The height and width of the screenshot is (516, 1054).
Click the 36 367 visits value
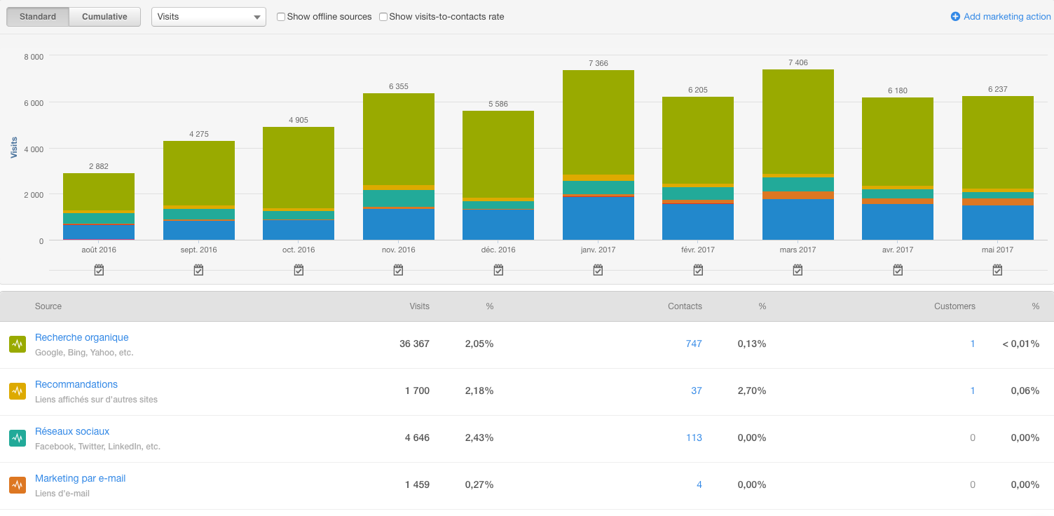(414, 344)
